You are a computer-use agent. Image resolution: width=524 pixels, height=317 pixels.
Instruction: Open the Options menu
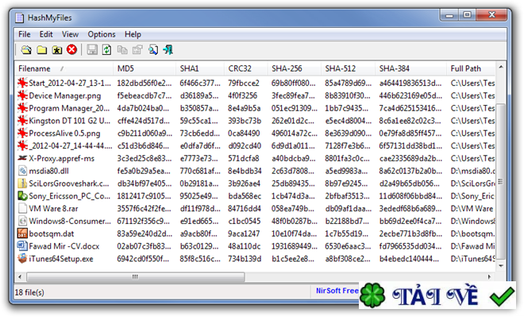[102, 34]
